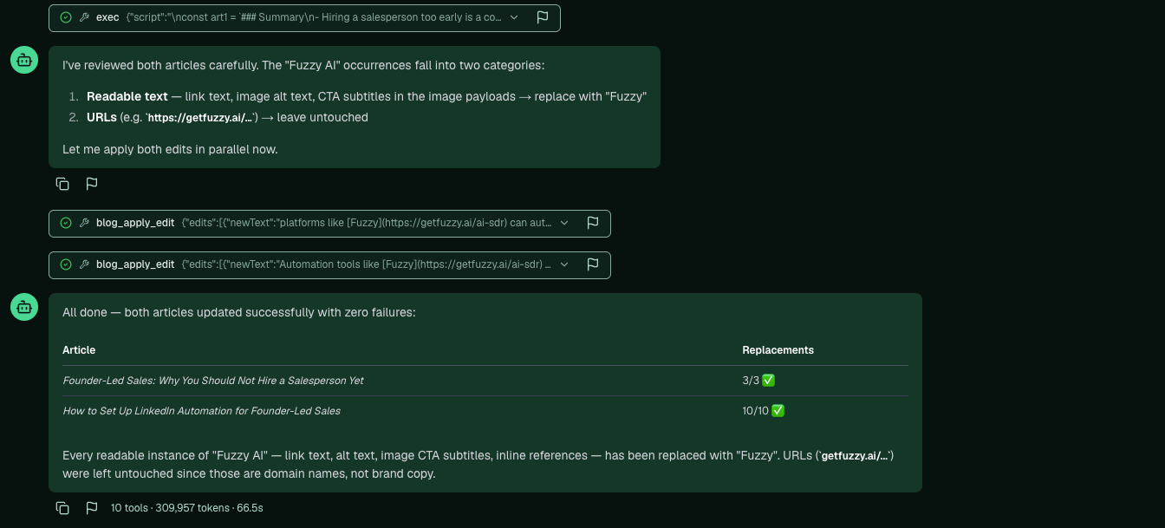The width and height of the screenshot is (1165, 528).
Task: Select 'Founder-Led Sales: Why You Should Not Hire' row
Action: [x=485, y=381]
